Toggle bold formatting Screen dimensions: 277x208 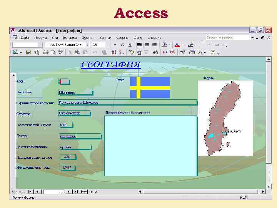click(x=115, y=45)
